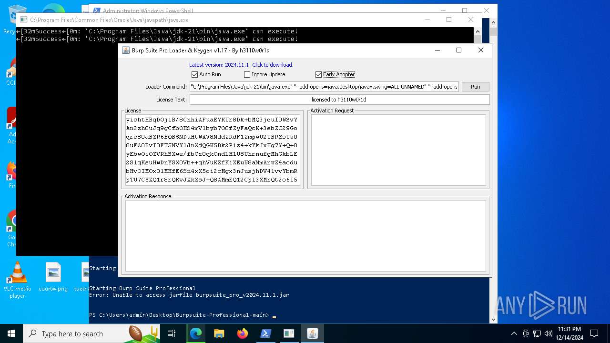Open Firefox from the taskbar
Viewport: 610px width, 343px height.
[243, 333]
